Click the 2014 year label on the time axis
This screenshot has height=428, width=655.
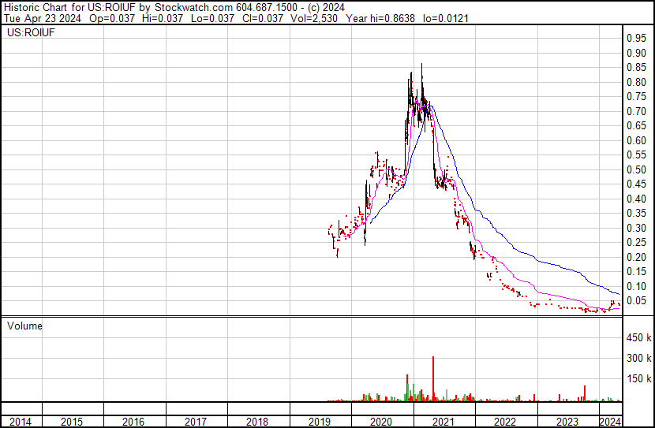(20, 422)
